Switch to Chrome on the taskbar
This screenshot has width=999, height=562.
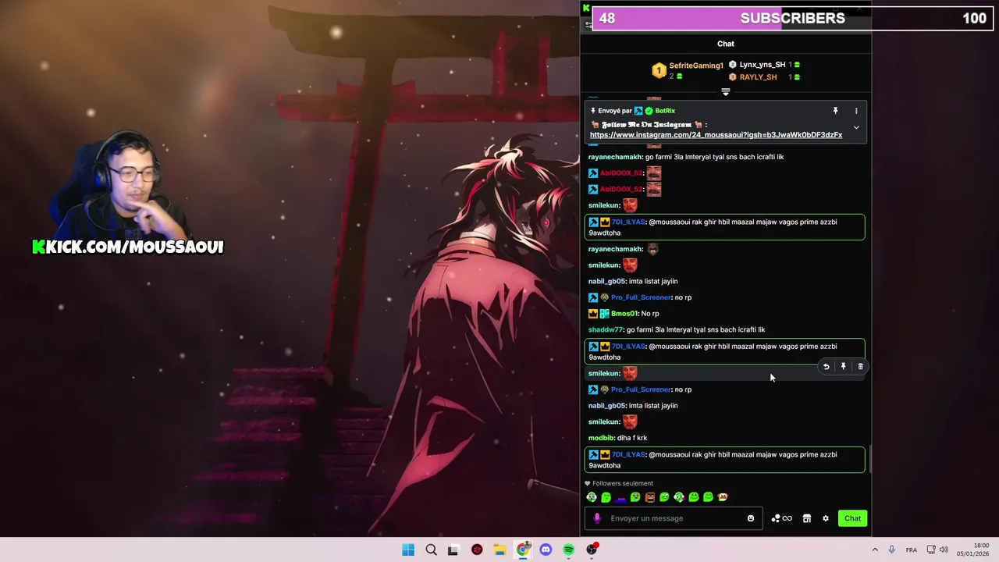coord(522,550)
